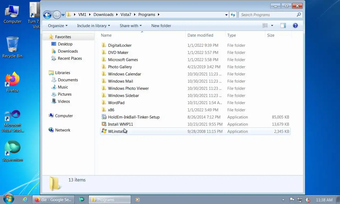This screenshot has height=204, width=340.
Task: Select the Windows Calendar folder icon
Action: pos(104,74)
